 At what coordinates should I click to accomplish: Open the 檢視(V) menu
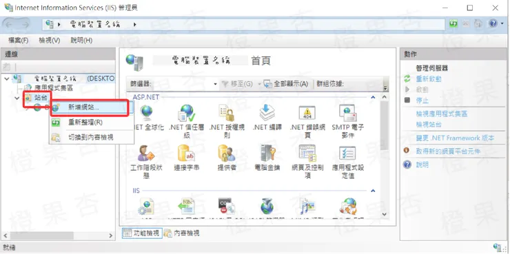point(50,41)
